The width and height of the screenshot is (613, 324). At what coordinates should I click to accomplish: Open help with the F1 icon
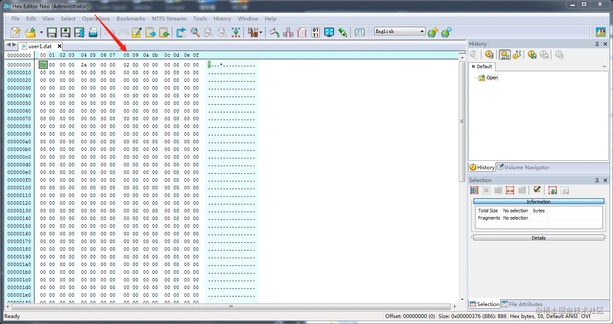(x=360, y=32)
